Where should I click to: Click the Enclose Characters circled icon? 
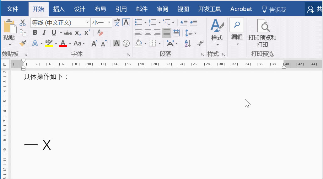coord(126,43)
